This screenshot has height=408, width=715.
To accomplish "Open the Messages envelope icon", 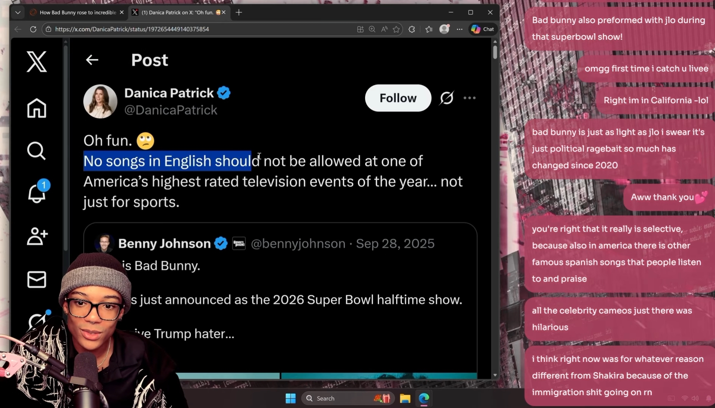I will click(37, 280).
